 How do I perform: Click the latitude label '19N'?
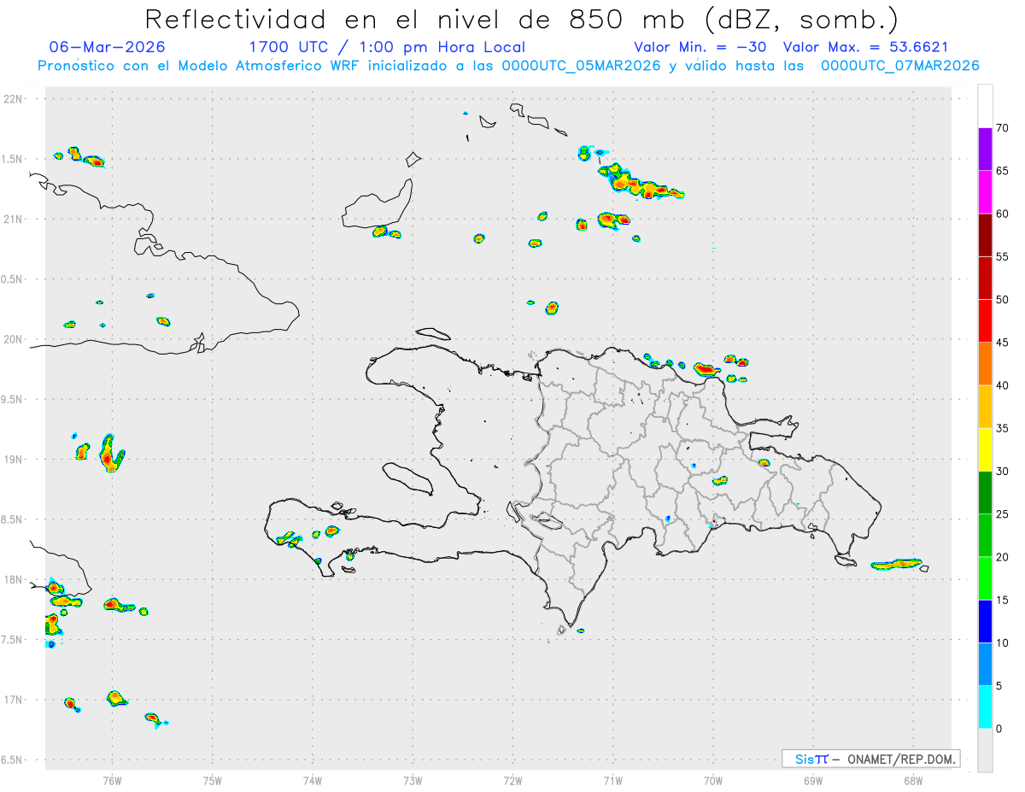pos(15,460)
